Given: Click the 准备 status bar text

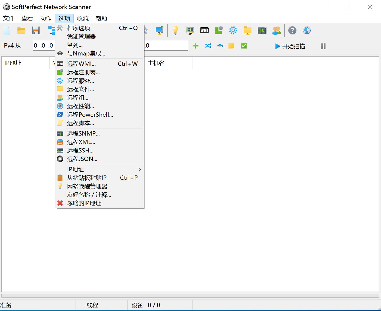Looking at the screenshot, I should coord(6,305).
